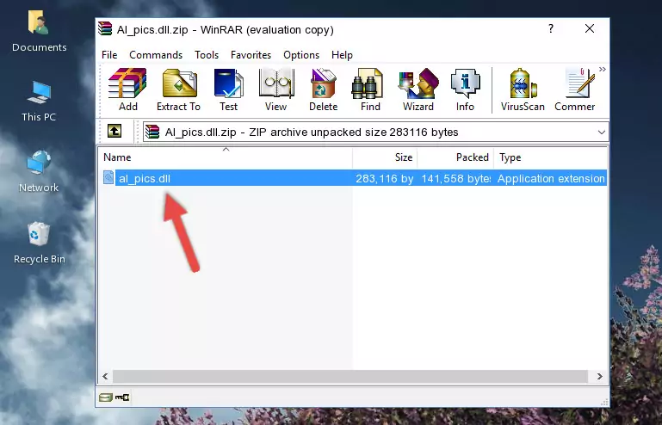Select the al_pics.dll file row
This screenshot has height=425, width=662.
(354, 178)
